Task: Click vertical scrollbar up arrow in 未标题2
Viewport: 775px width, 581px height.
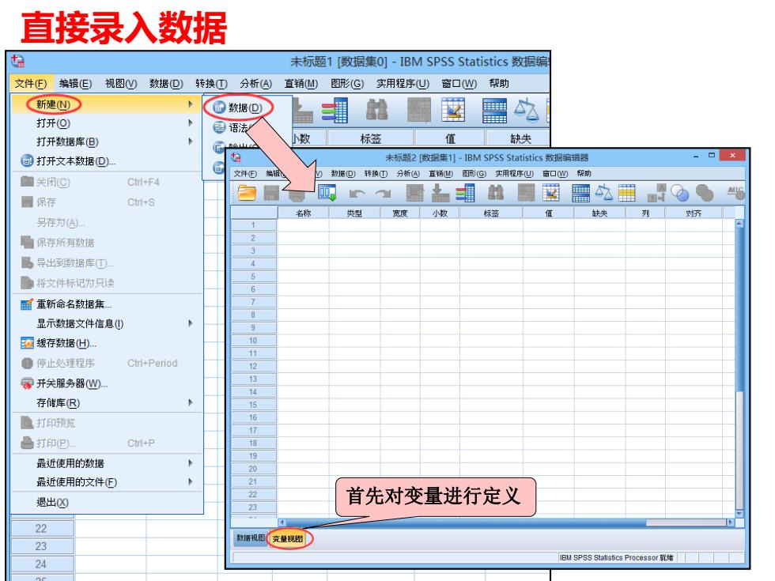Action: pyautogui.click(x=739, y=224)
